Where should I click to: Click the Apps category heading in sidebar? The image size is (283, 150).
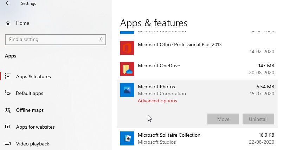pos(11,56)
